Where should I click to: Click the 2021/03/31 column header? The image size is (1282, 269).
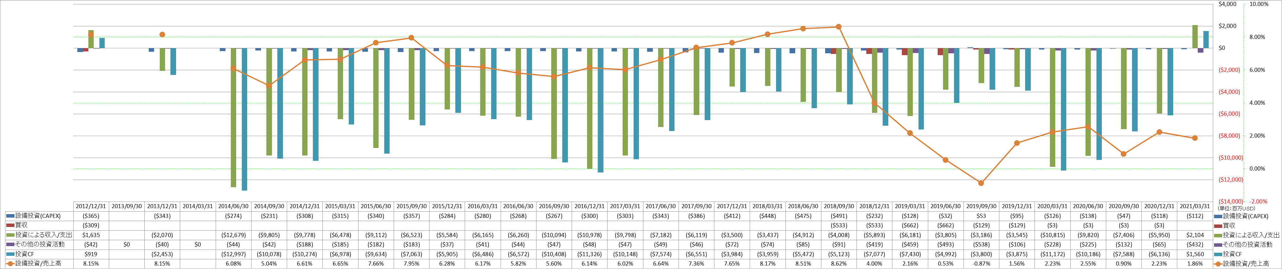click(x=1194, y=207)
